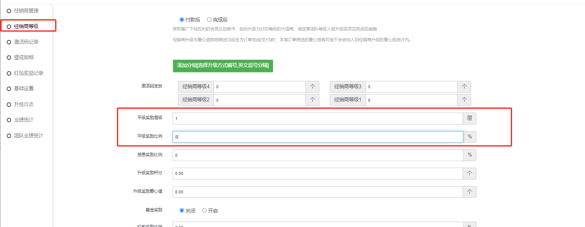Click the circle icon beside 基础设置
The height and width of the screenshot is (227, 585).
(9, 89)
